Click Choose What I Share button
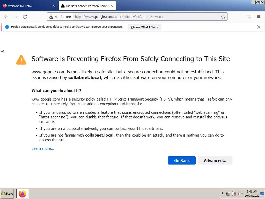This screenshot has width=265, height=199. (145, 27)
